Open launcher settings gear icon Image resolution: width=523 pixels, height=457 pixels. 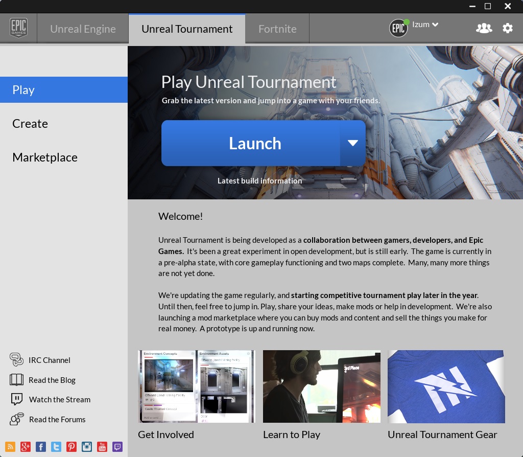[508, 29]
